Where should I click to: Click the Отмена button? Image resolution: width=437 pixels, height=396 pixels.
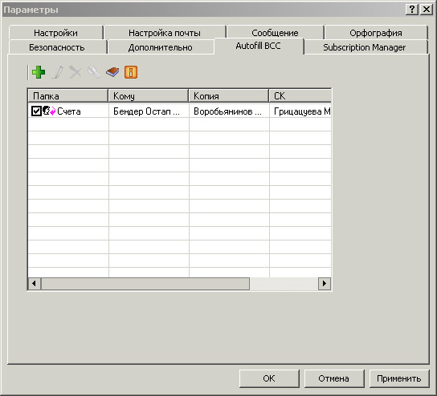(x=334, y=378)
